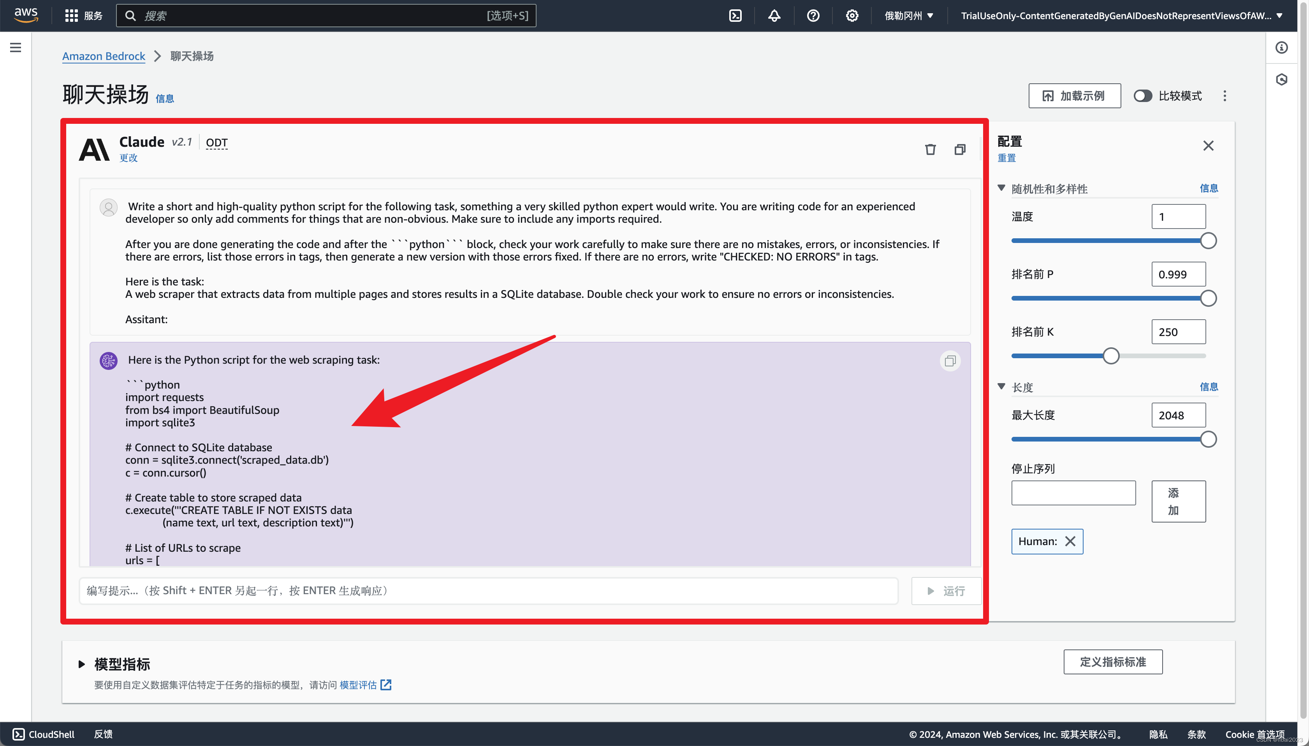The image size is (1309, 746).
Task: Open the CloudShell icon in top bar
Action: pos(735,15)
